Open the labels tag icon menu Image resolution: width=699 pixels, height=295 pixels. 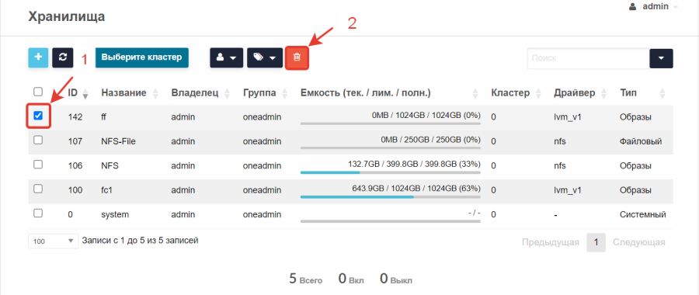click(x=265, y=58)
